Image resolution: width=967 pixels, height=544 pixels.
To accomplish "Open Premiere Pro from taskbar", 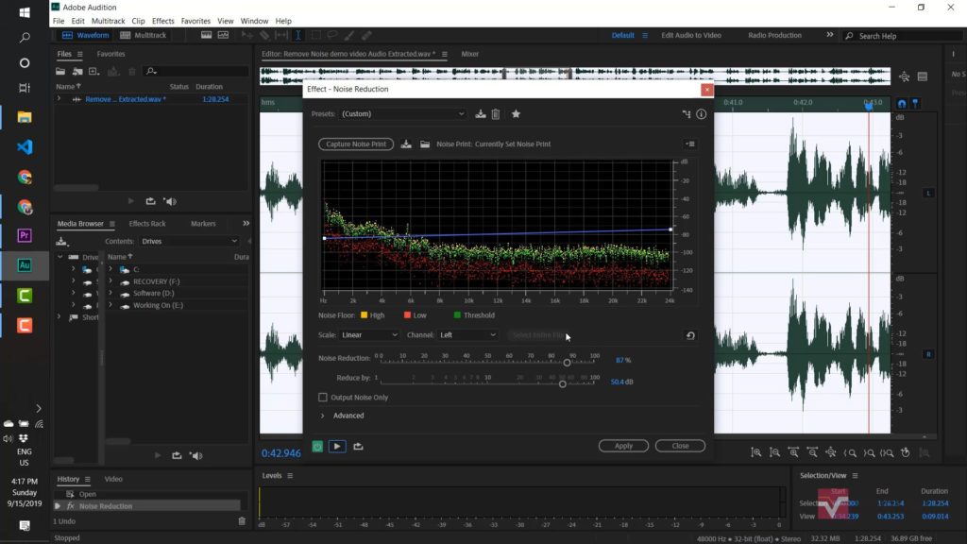I will click(25, 235).
